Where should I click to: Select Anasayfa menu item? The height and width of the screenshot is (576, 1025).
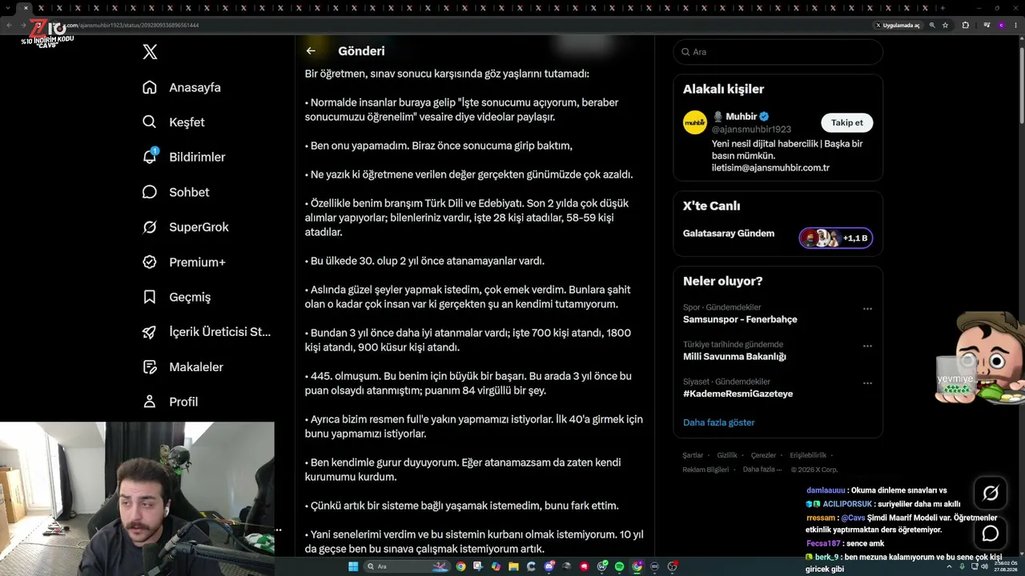(195, 87)
